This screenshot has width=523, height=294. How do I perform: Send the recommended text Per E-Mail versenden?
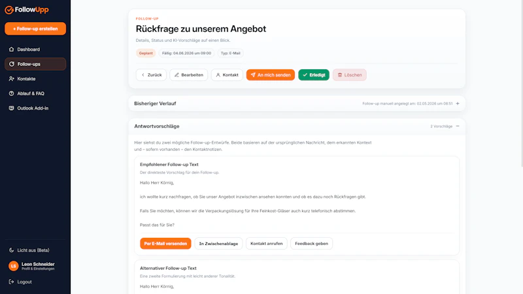pyautogui.click(x=165, y=244)
